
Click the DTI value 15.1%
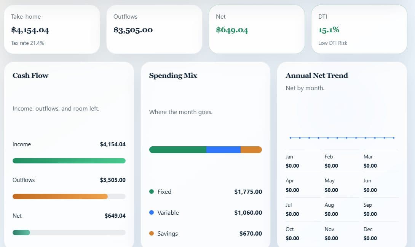pyautogui.click(x=329, y=30)
